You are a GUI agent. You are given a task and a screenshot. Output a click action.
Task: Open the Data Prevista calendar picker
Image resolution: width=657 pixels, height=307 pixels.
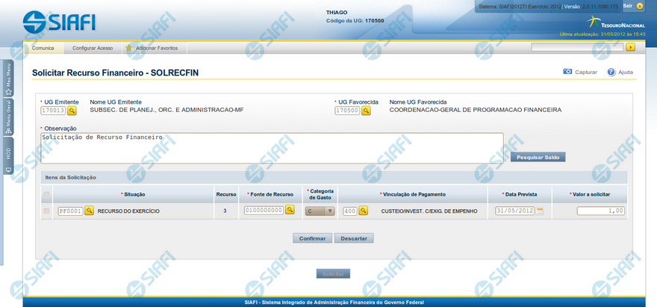point(541,211)
